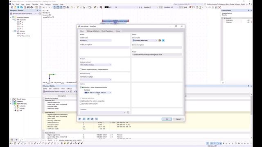This screenshot has width=262, height=147.
Task: Toggle Effective Steel/Aluminum section checkbox
Action: 81,87
